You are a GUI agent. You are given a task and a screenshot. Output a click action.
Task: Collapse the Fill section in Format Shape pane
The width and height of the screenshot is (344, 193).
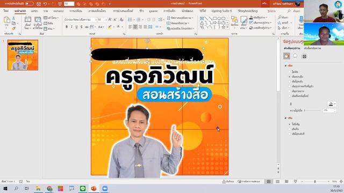pyautogui.click(x=285, y=65)
